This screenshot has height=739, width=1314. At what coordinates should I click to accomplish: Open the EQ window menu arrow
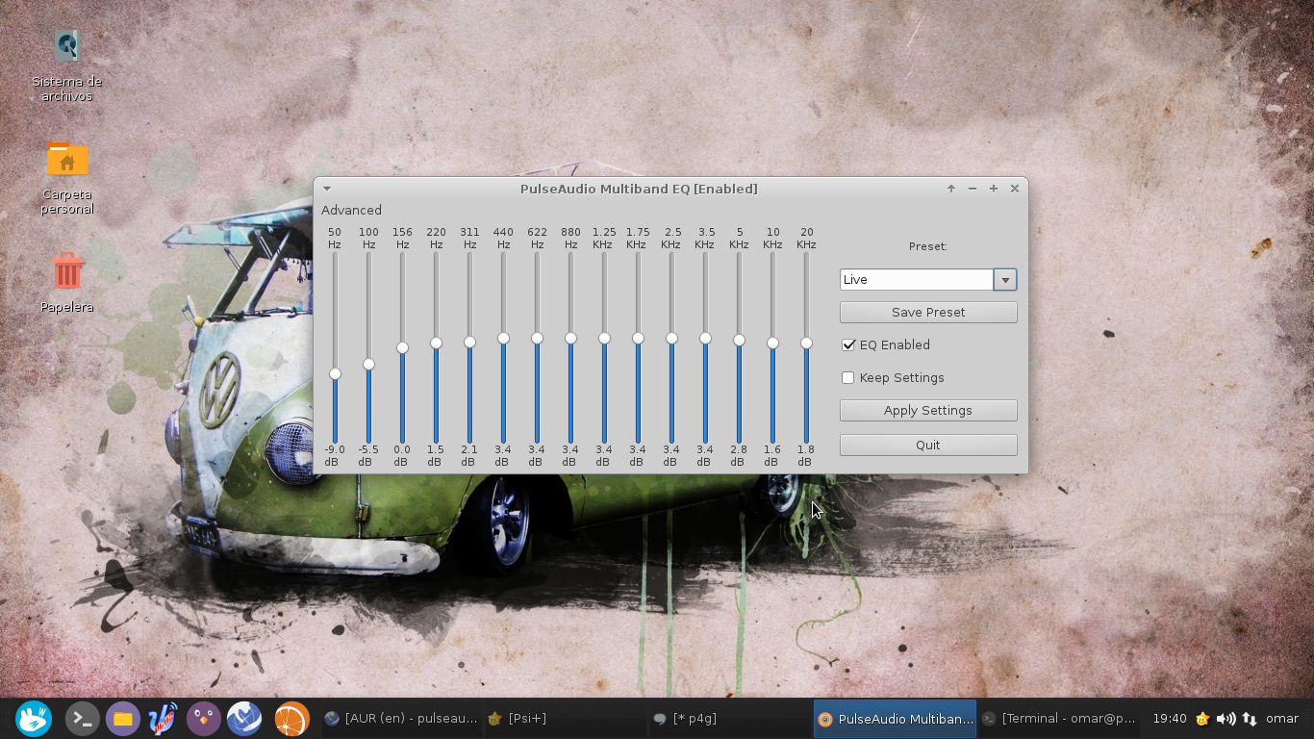point(327,189)
